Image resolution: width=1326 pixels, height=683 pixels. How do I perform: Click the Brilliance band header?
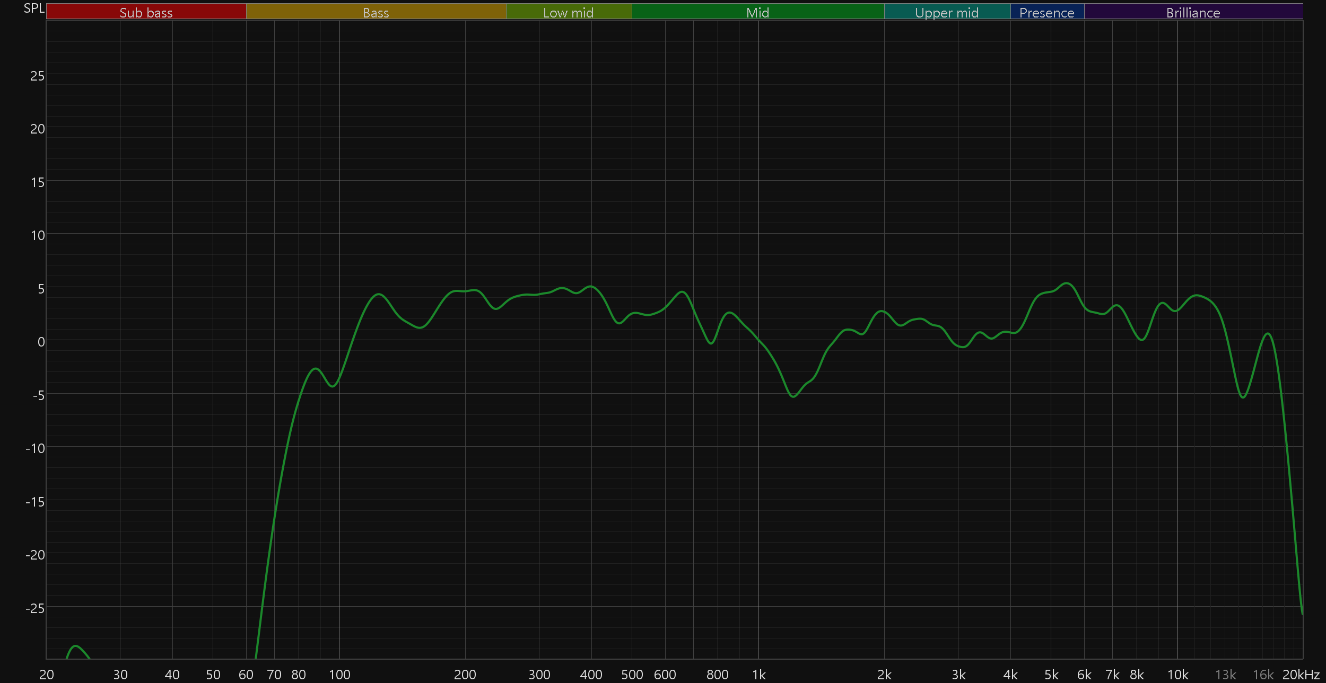(1193, 12)
